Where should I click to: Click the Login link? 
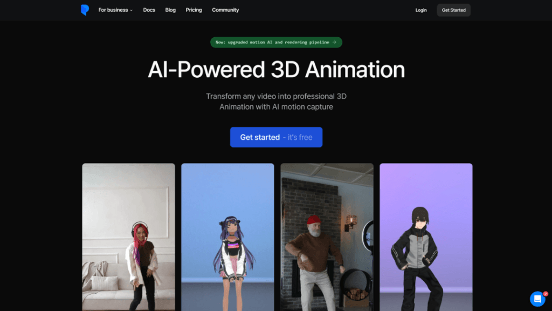pyautogui.click(x=421, y=10)
